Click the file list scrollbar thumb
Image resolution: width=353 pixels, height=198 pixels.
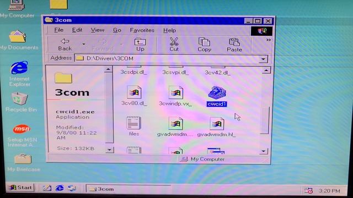tap(265, 121)
